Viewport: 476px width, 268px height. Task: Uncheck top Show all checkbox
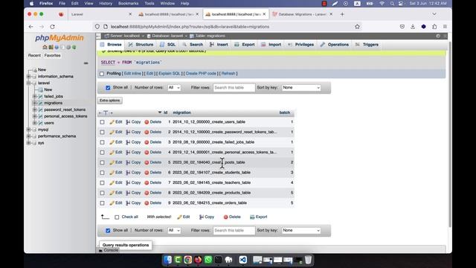108,88
